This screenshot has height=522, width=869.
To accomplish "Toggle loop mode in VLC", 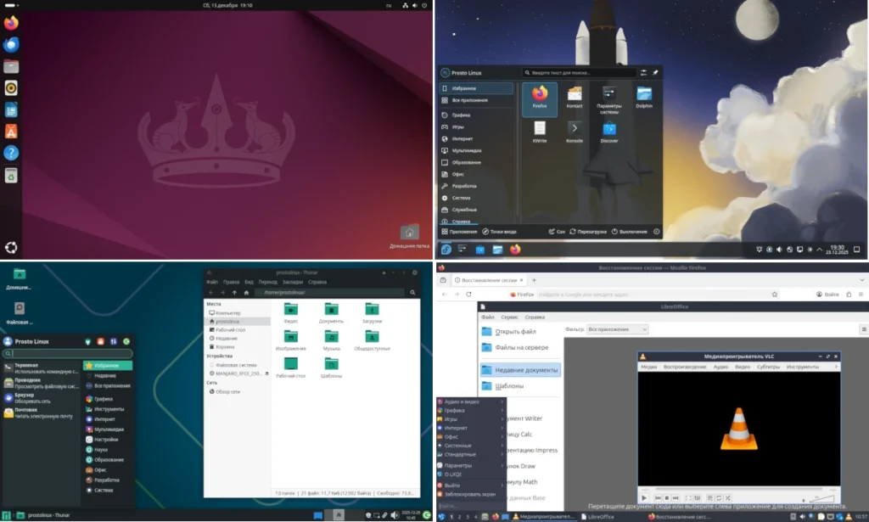I will pos(719,498).
